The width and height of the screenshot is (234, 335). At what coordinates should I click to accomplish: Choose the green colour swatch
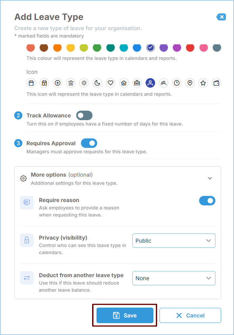coord(97,48)
